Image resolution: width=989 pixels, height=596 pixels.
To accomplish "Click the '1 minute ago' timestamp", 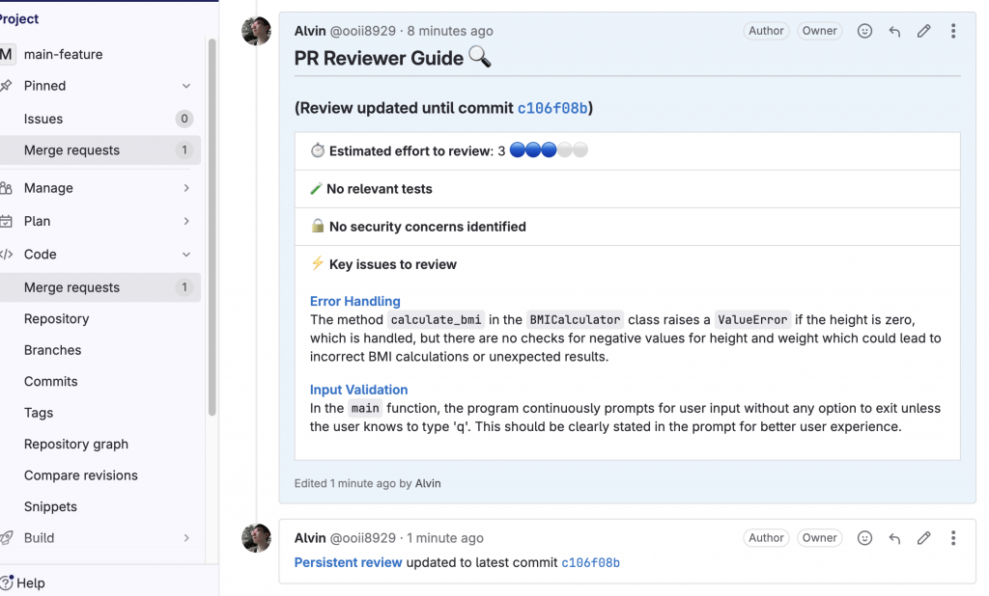I will click(444, 538).
